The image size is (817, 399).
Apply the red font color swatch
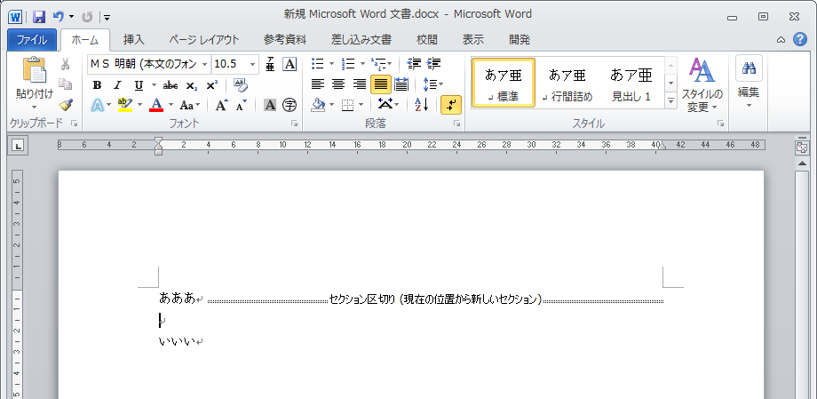(x=156, y=105)
